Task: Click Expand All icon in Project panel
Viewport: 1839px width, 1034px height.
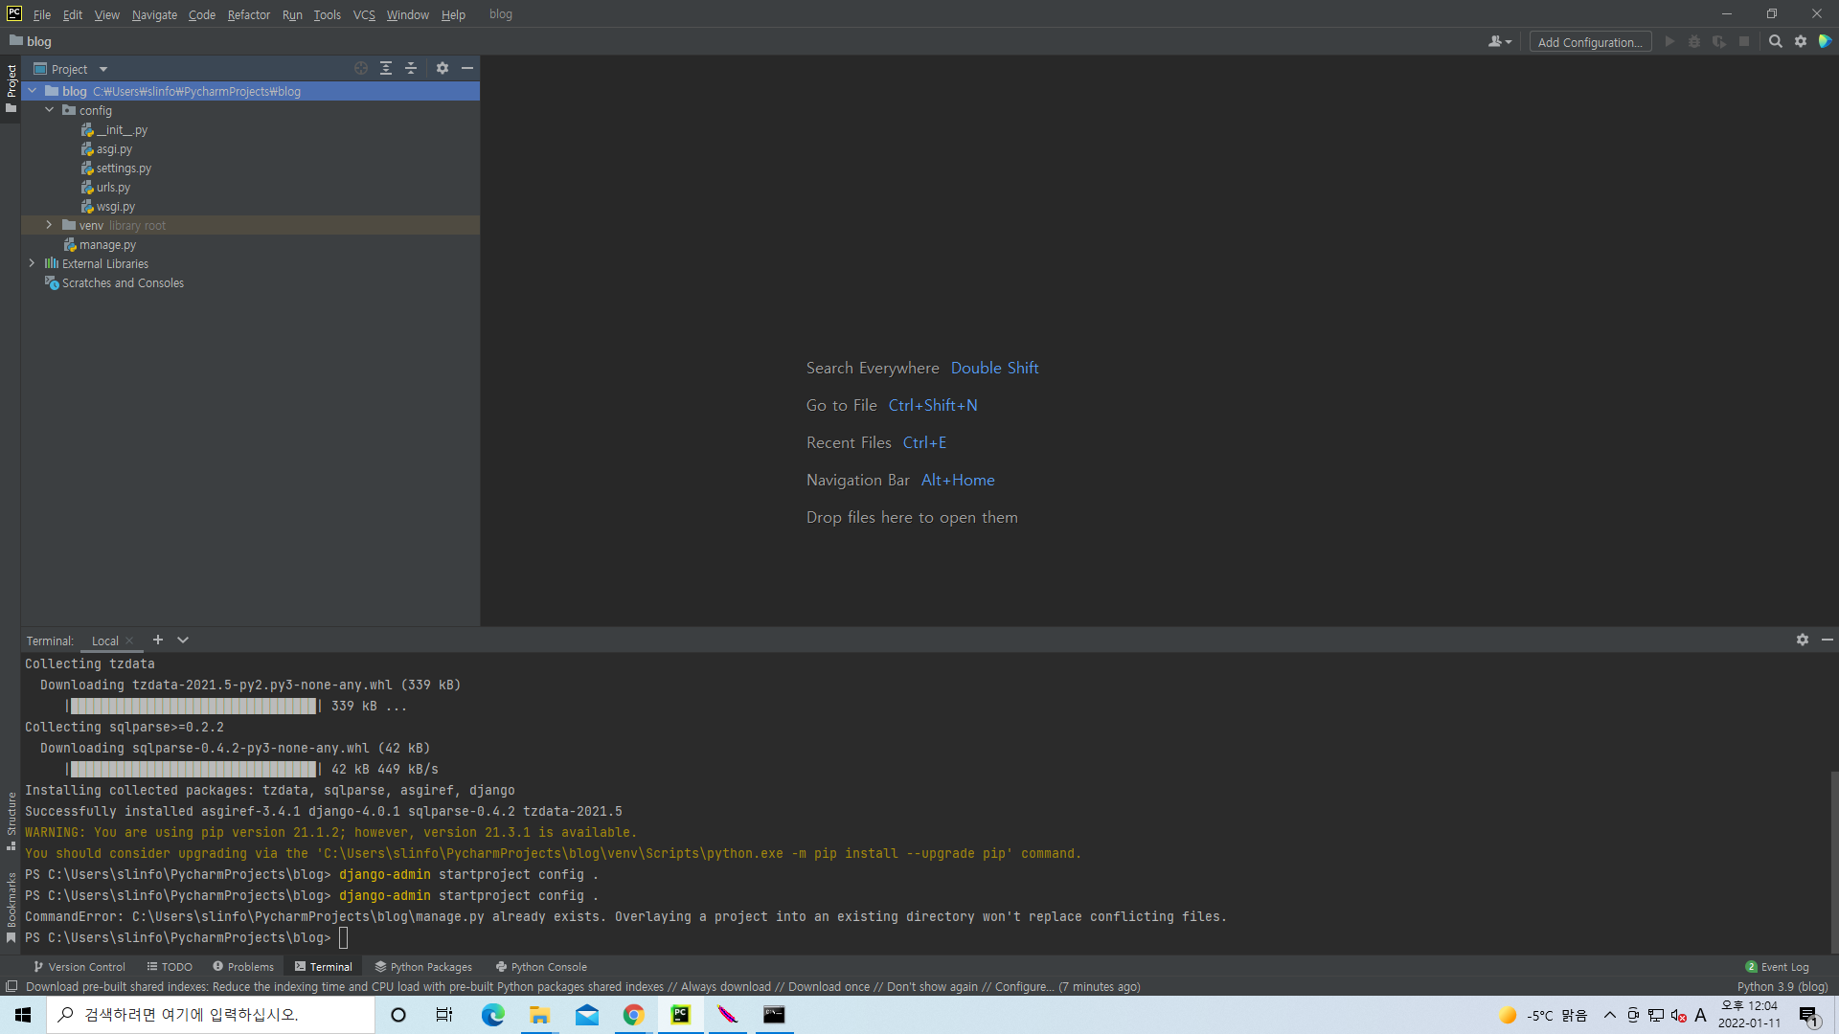Action: point(386,68)
